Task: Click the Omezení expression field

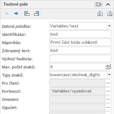Action: coord(77,99)
